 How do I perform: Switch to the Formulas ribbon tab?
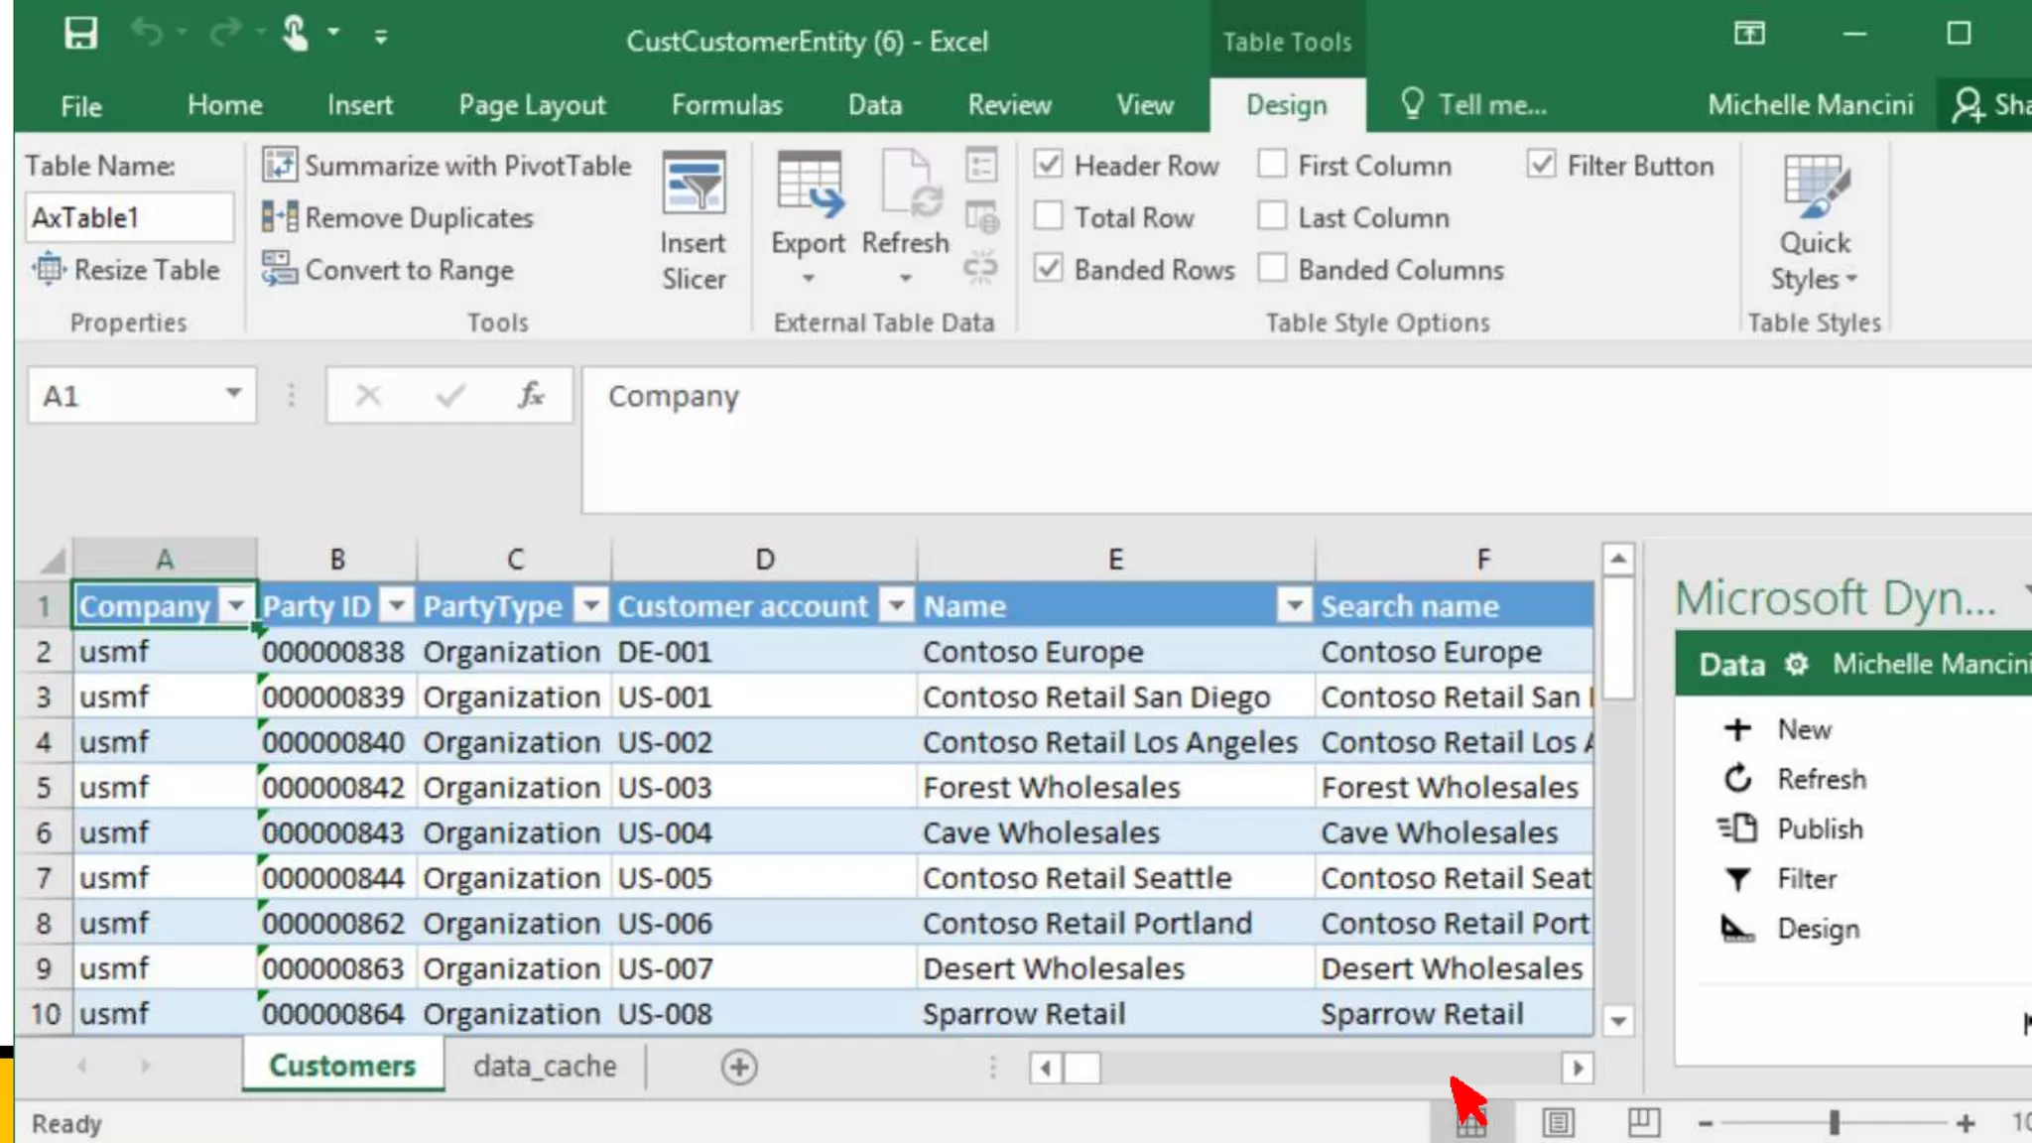click(x=726, y=105)
